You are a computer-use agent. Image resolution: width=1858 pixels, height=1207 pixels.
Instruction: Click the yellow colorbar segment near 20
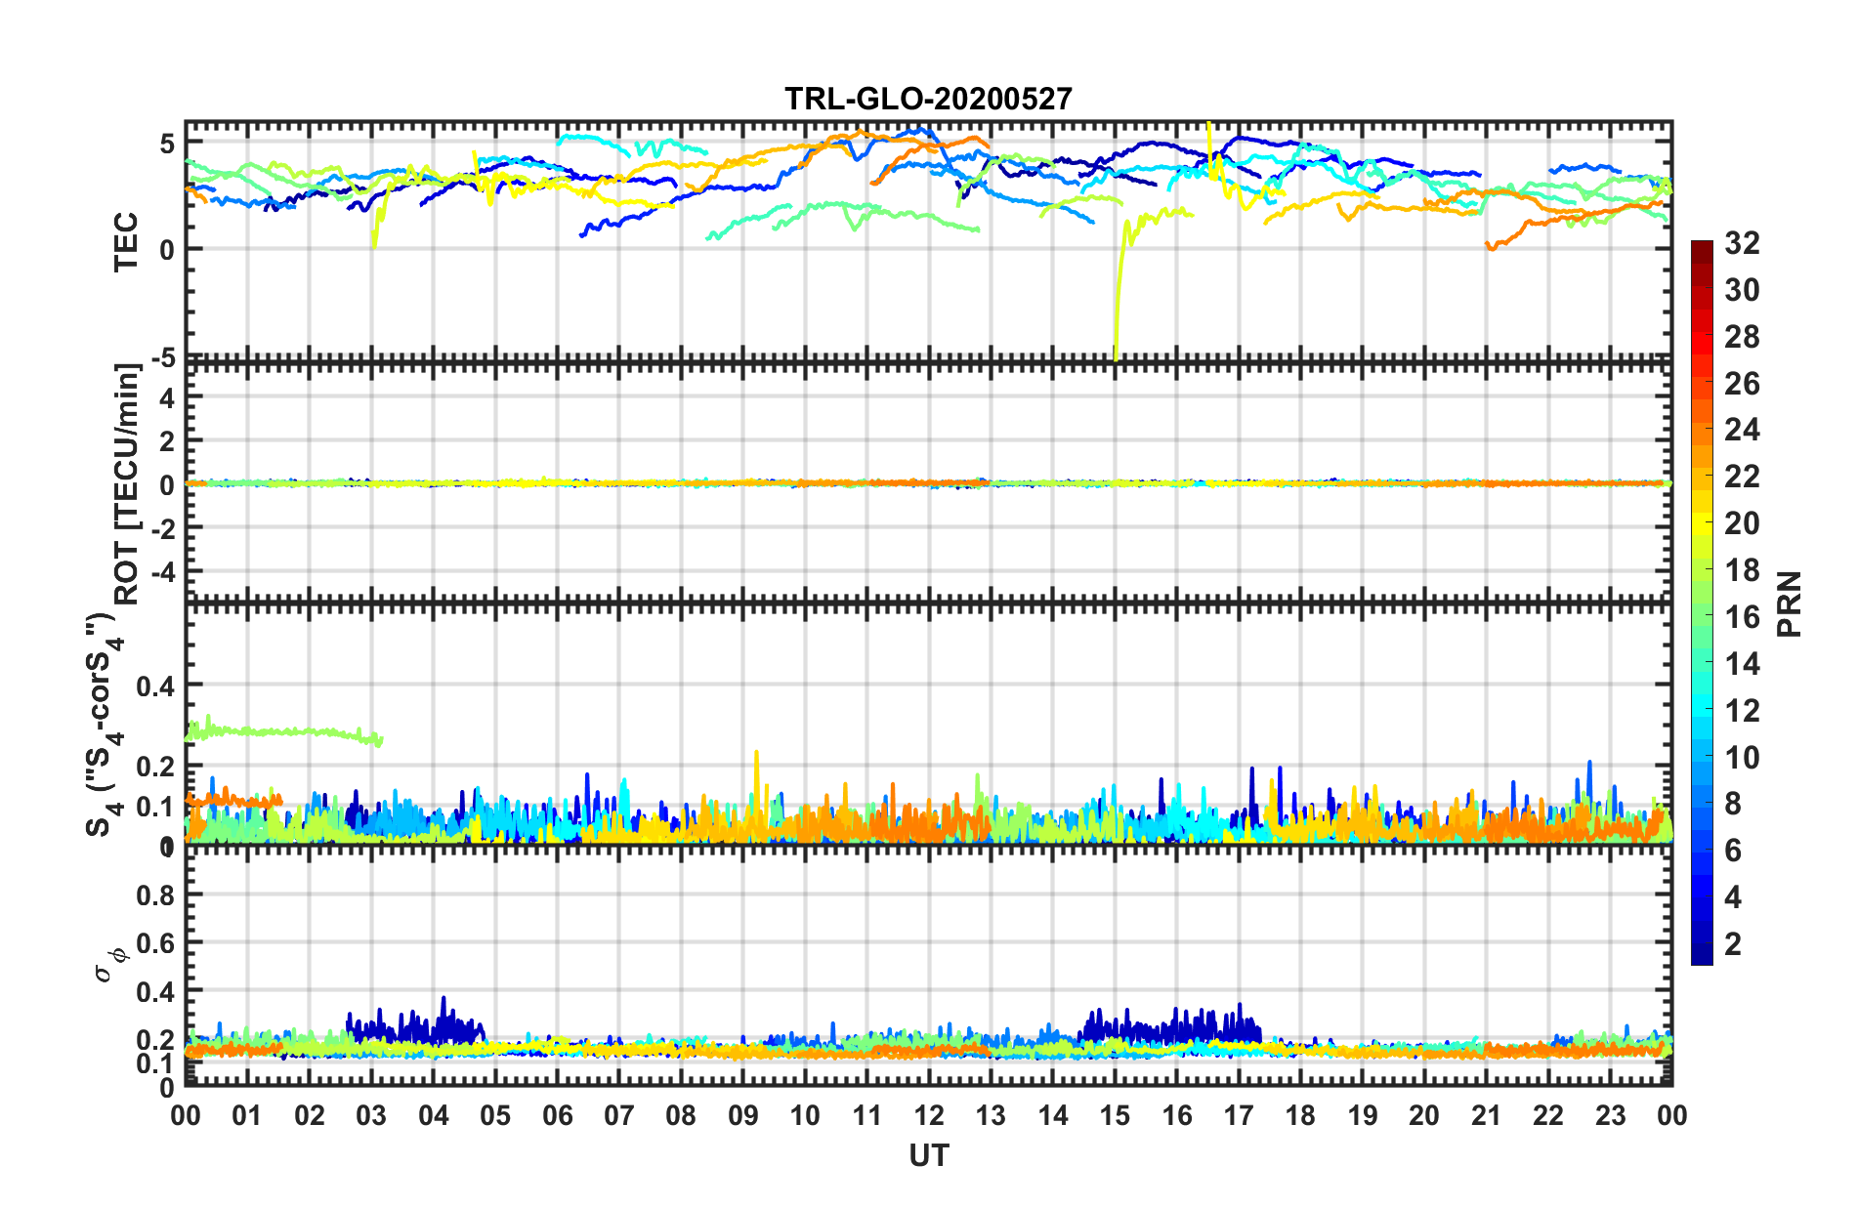[x=1702, y=522]
